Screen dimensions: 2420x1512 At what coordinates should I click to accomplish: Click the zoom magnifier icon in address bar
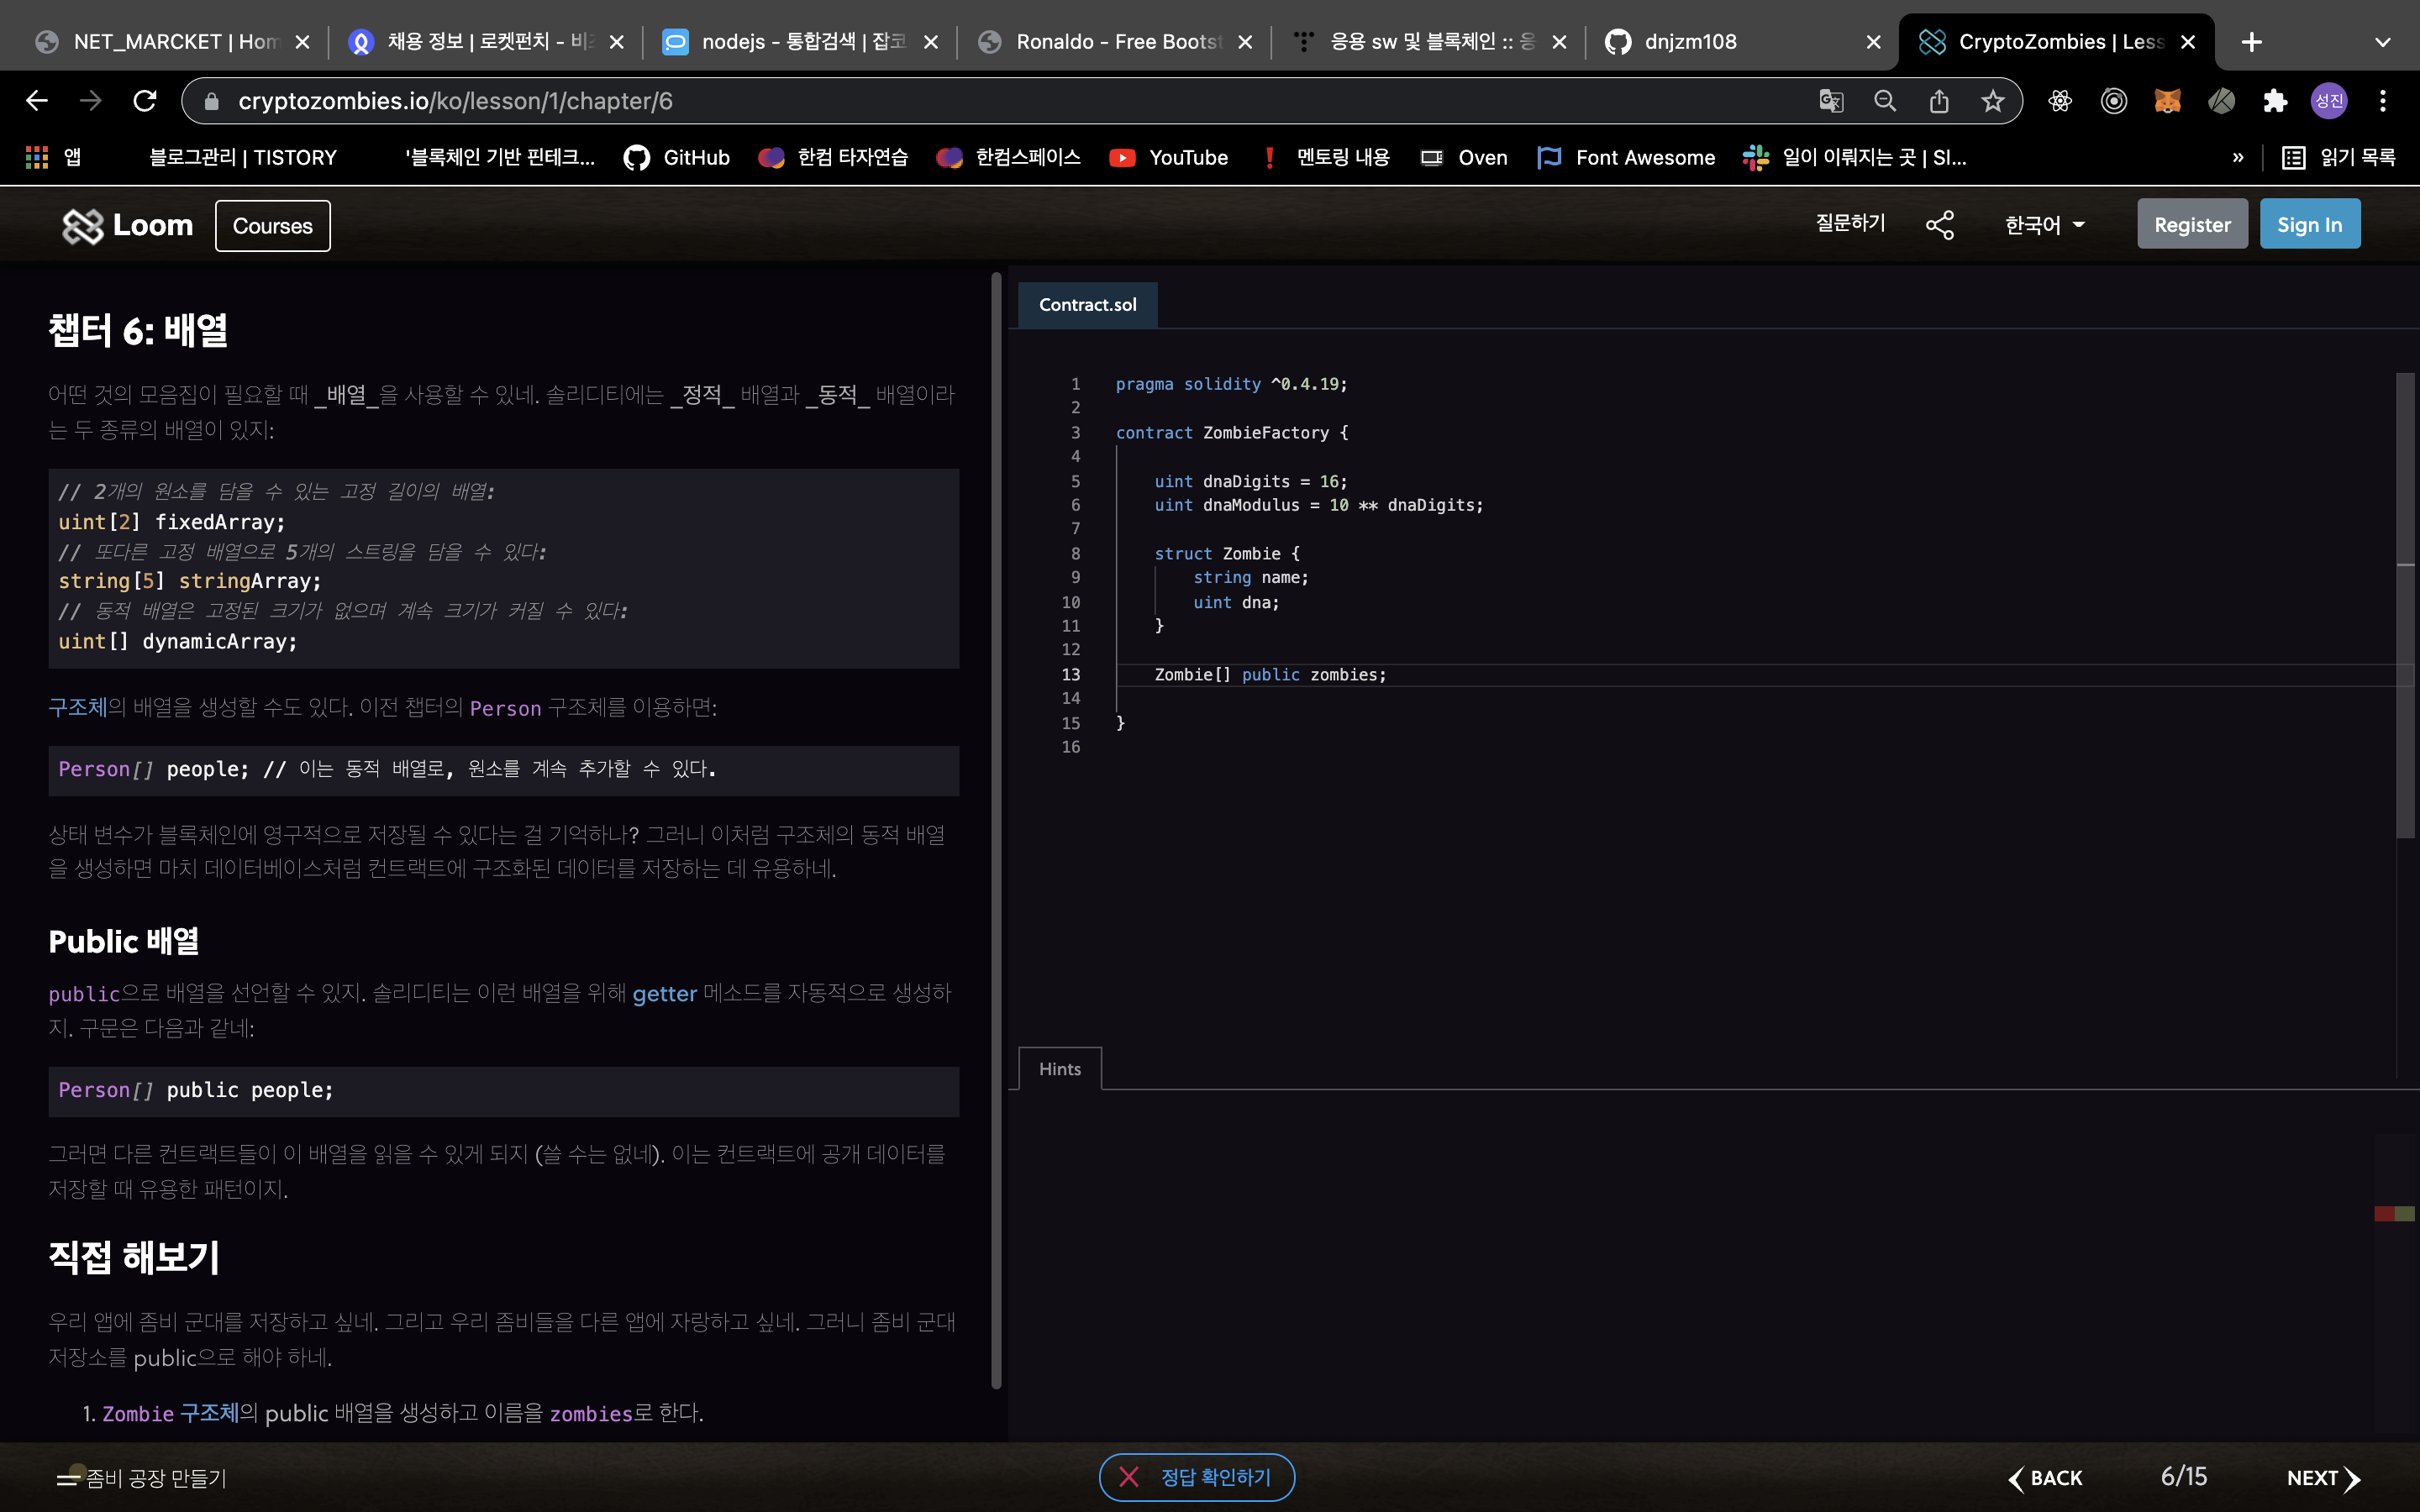tap(1884, 101)
